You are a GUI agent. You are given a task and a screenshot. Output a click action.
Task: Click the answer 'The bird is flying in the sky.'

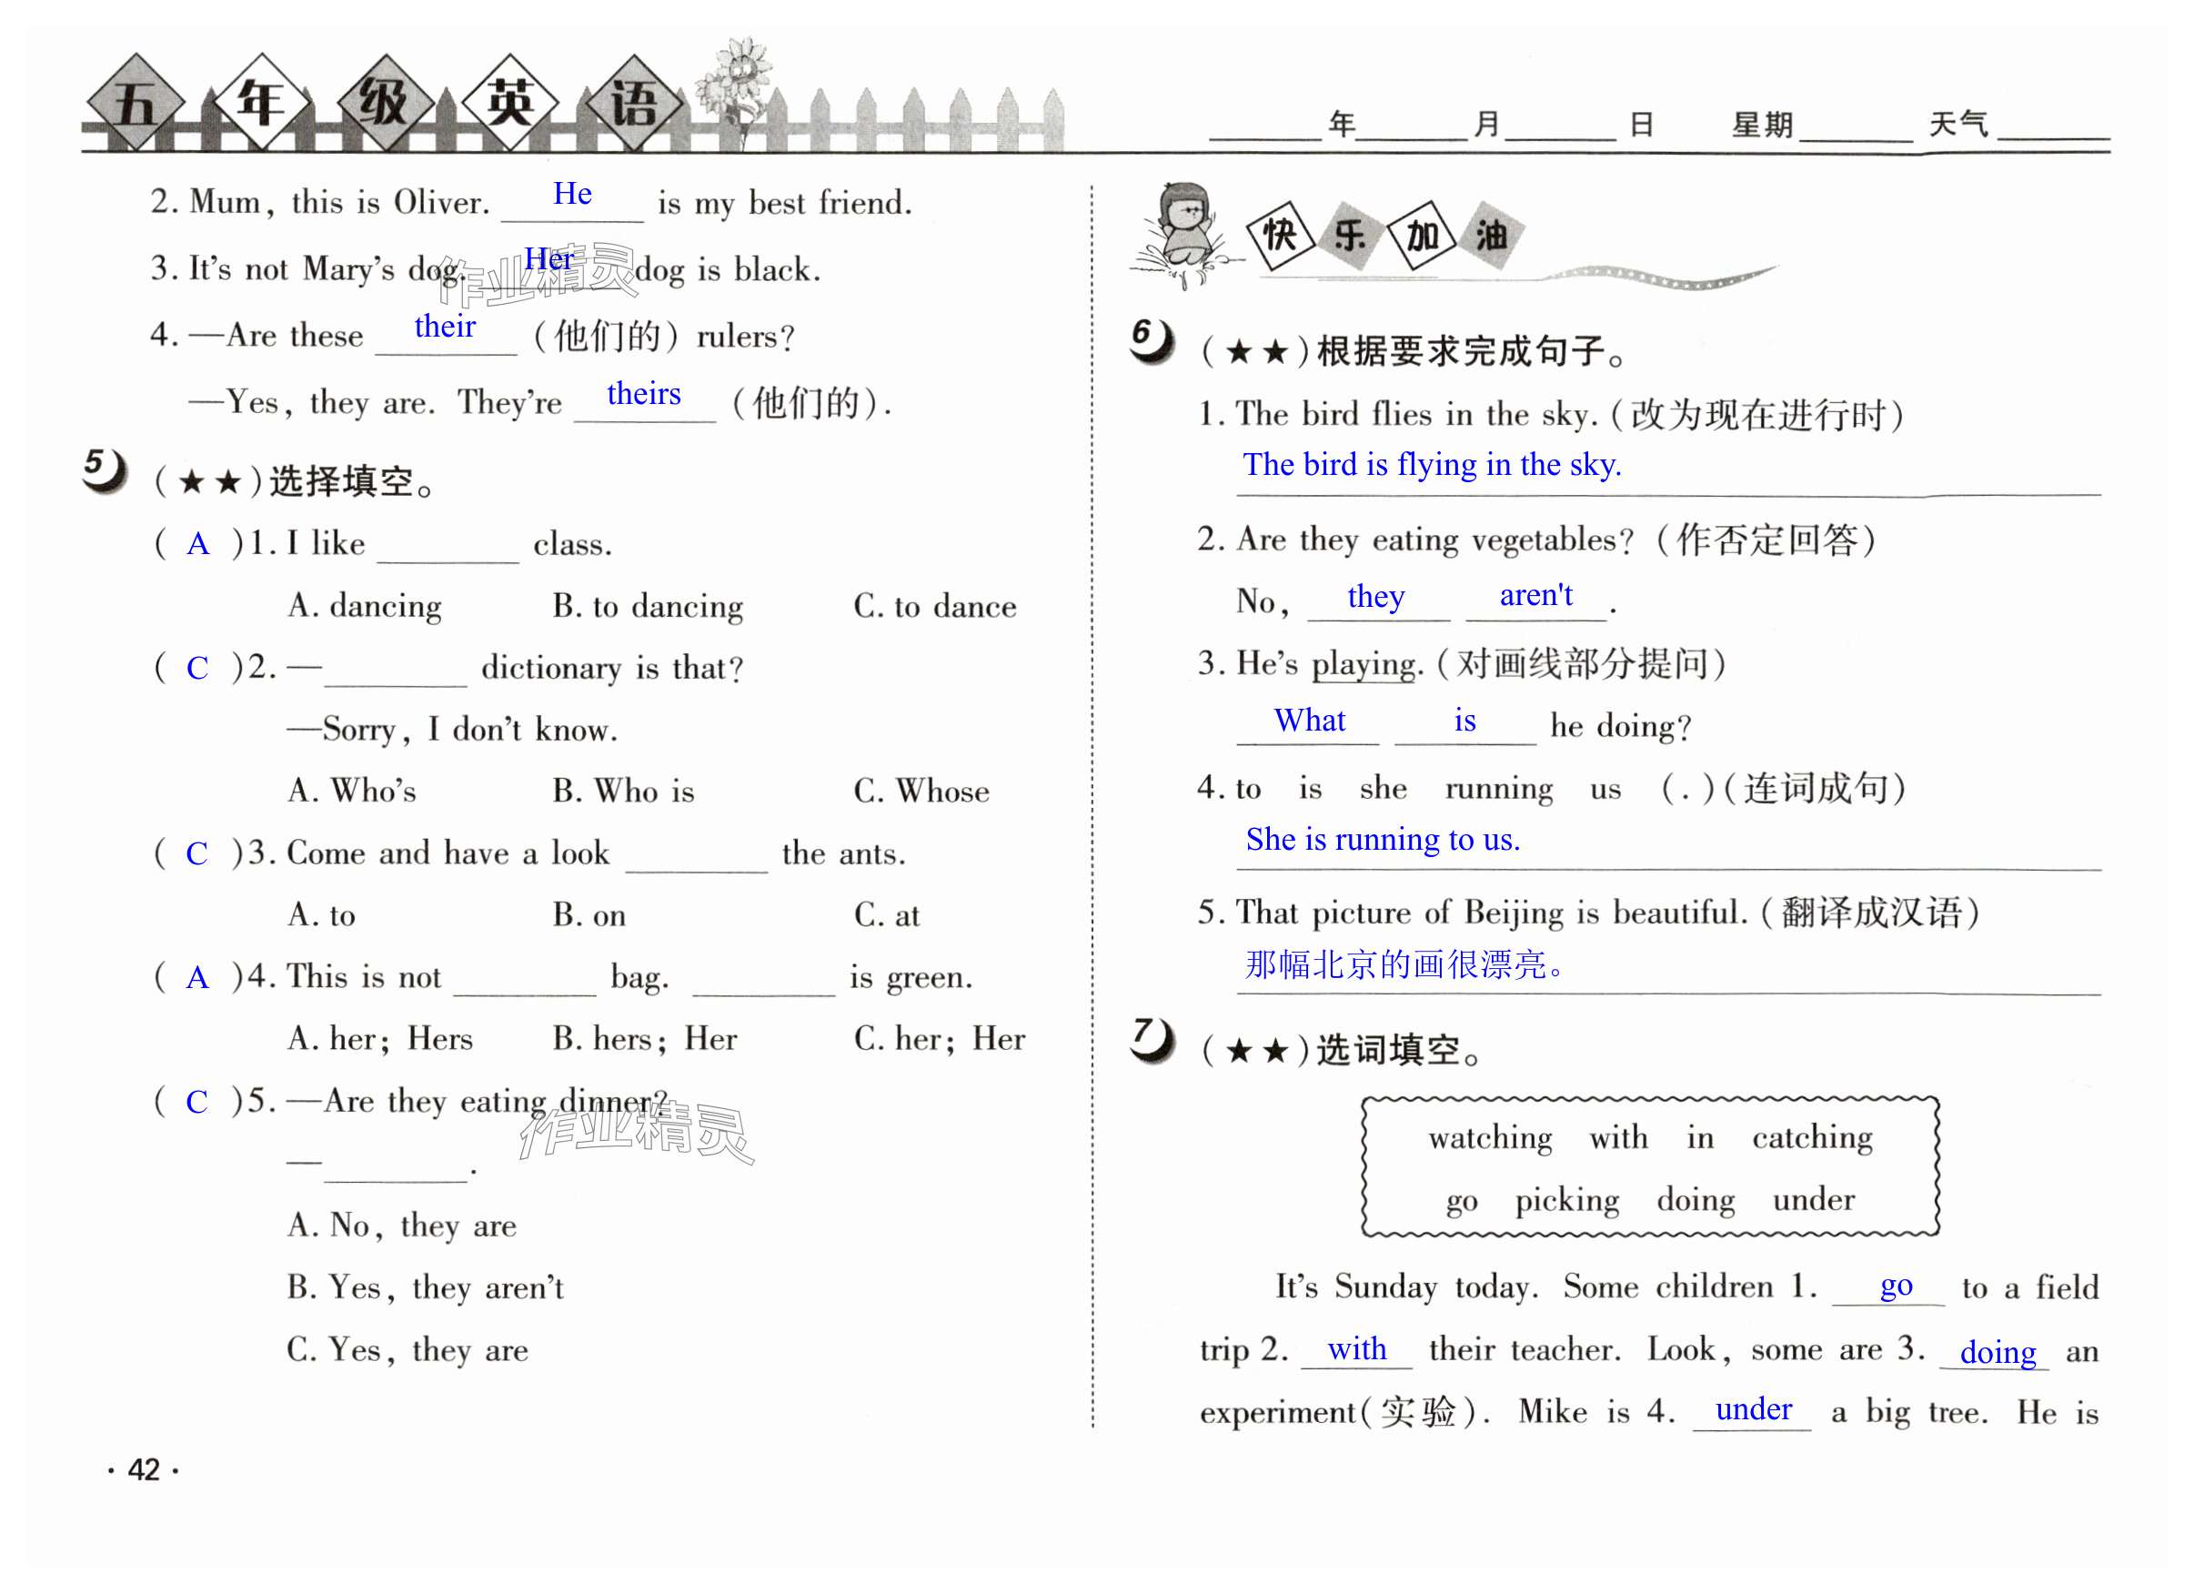[1432, 466]
